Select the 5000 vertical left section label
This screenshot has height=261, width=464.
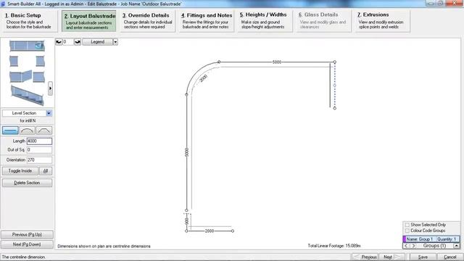(x=187, y=152)
